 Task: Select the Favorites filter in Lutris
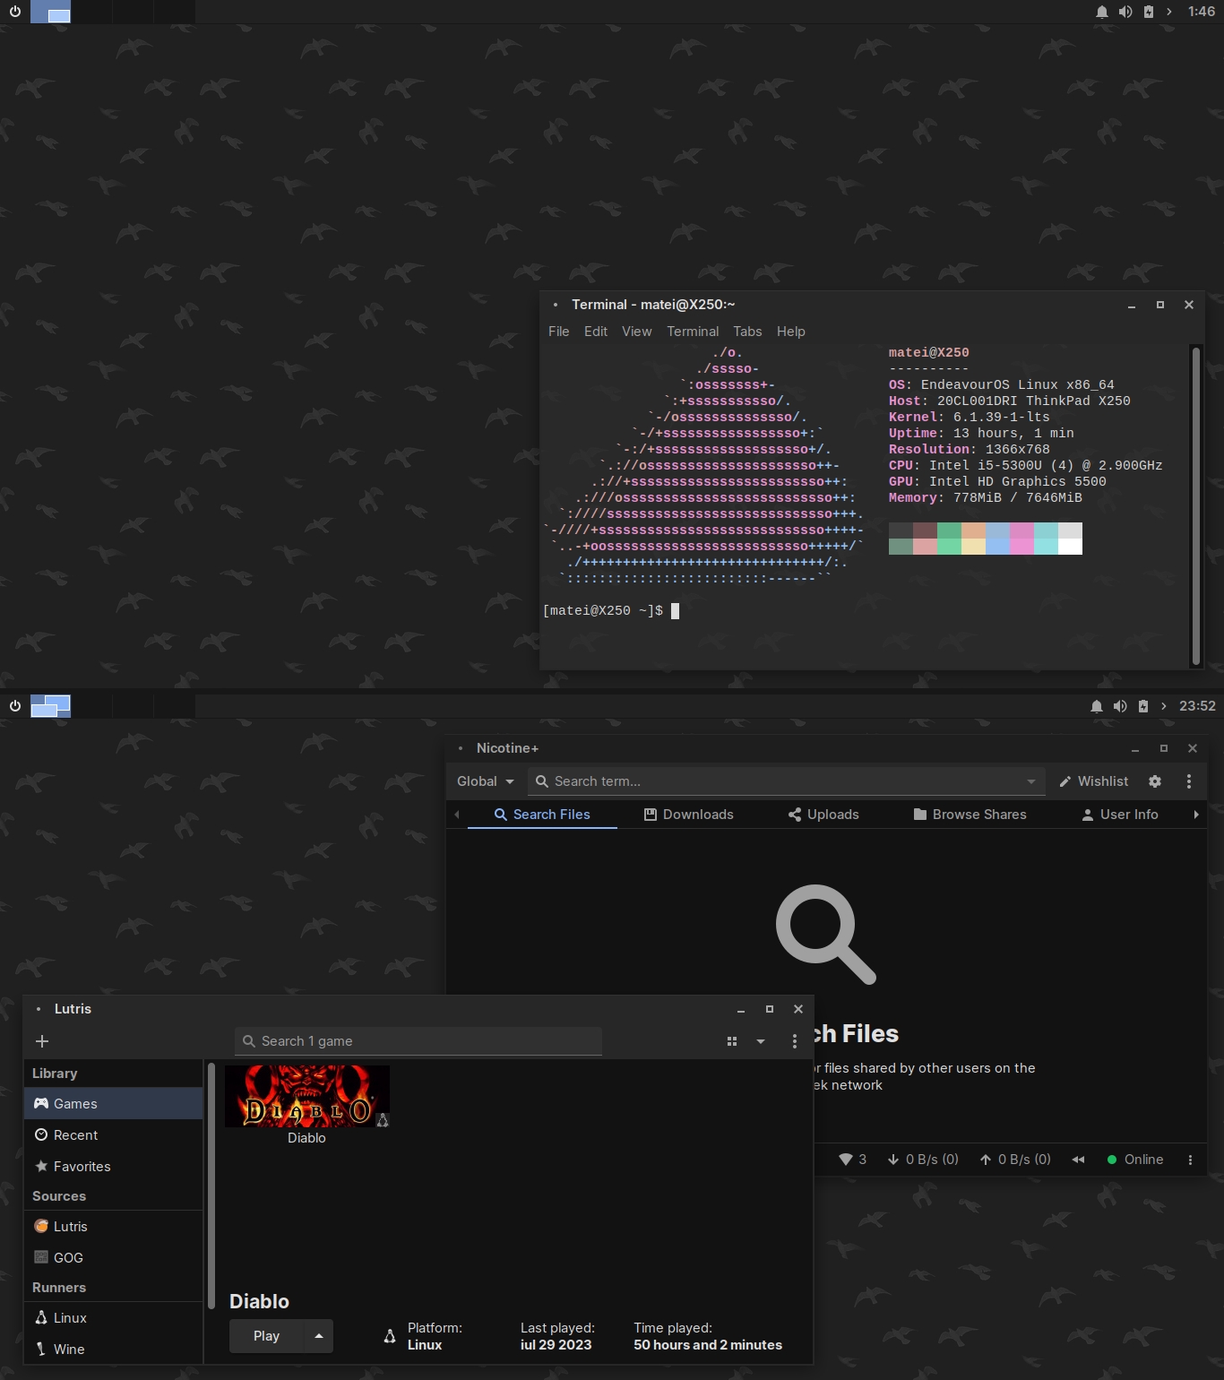click(x=82, y=1167)
